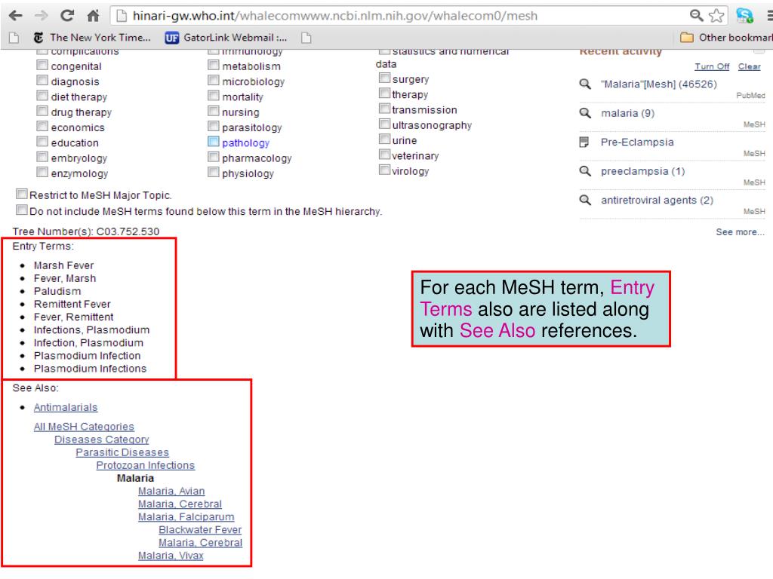Screen dimensions: 773x579
Task: Open the GatorLink Webmail bookmark
Action: tap(226, 38)
